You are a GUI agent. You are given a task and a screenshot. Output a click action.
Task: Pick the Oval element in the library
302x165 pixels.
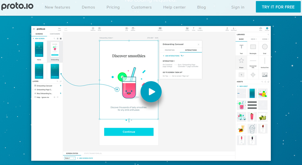click(265, 47)
